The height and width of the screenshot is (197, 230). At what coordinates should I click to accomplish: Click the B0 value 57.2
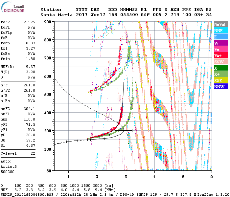click(31, 141)
